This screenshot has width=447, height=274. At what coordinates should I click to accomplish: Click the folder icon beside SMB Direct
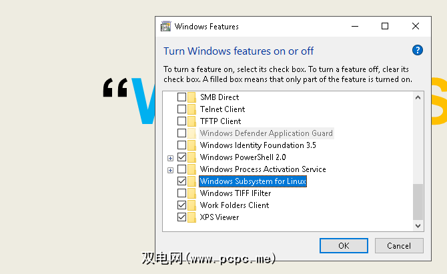(192, 97)
